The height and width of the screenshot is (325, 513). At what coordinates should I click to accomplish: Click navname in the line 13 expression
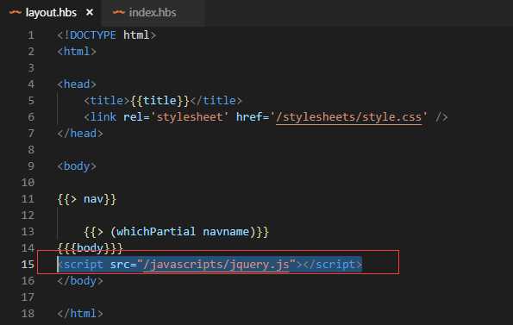tap(226, 232)
